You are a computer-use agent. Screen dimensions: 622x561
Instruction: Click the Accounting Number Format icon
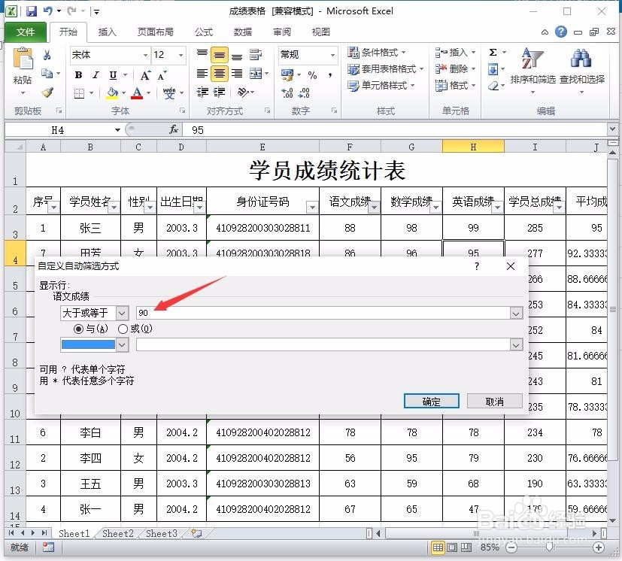point(287,74)
